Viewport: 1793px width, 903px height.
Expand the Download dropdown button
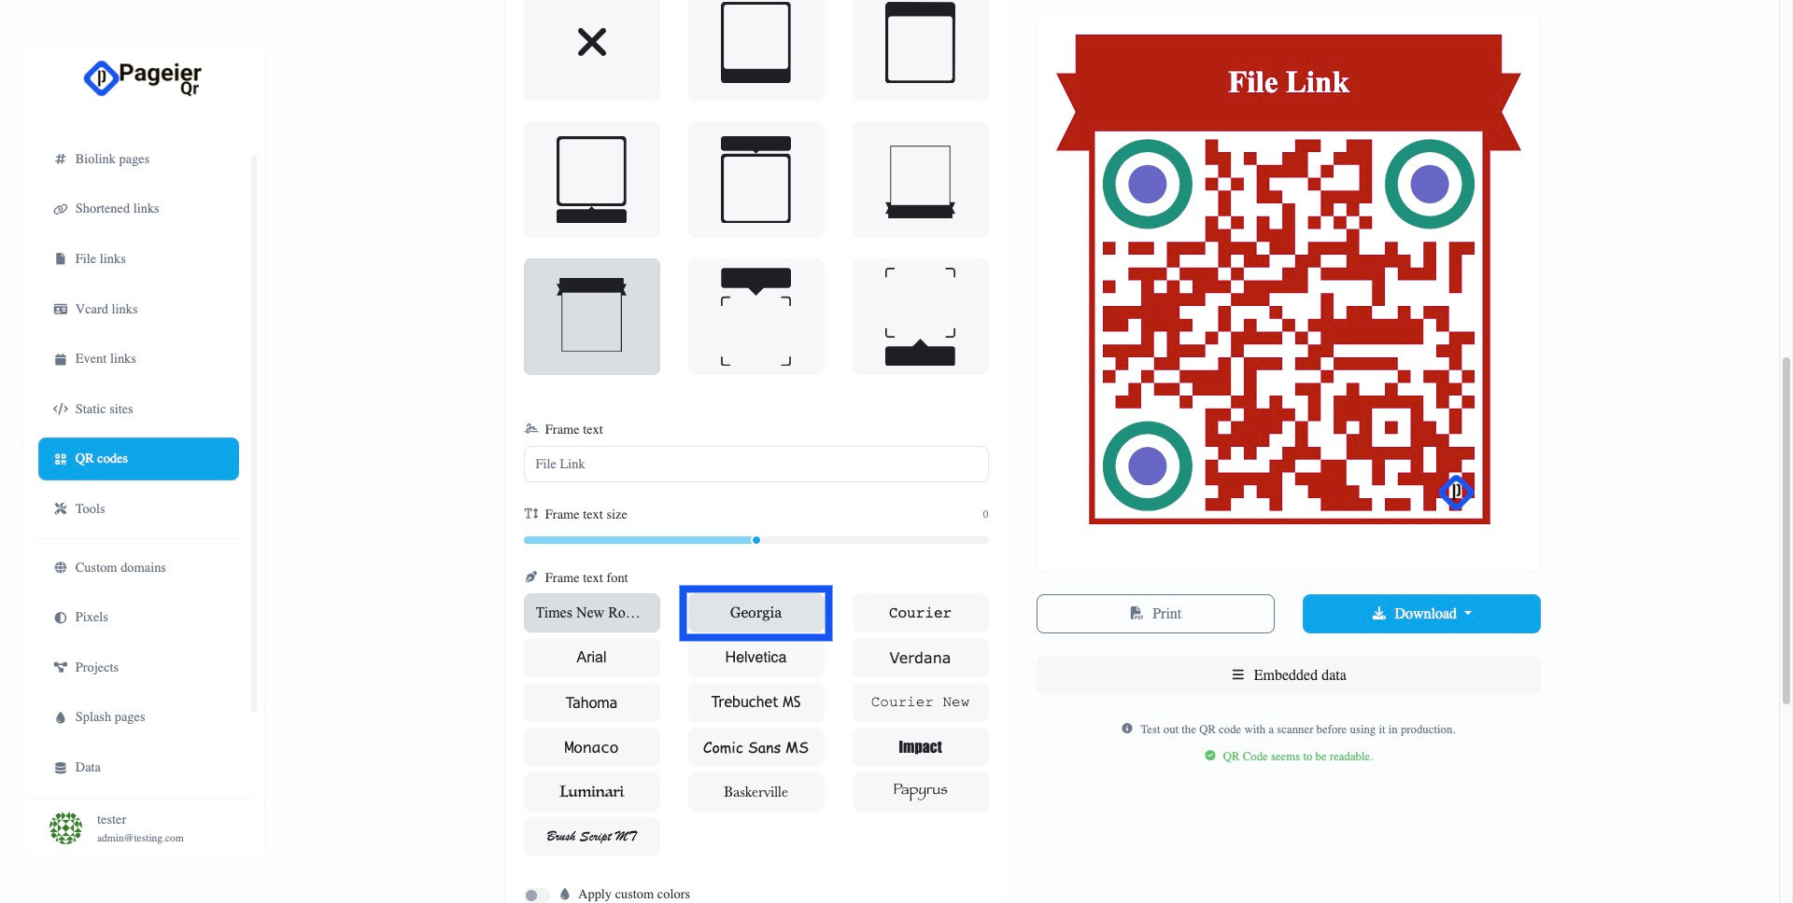[x=1421, y=614]
